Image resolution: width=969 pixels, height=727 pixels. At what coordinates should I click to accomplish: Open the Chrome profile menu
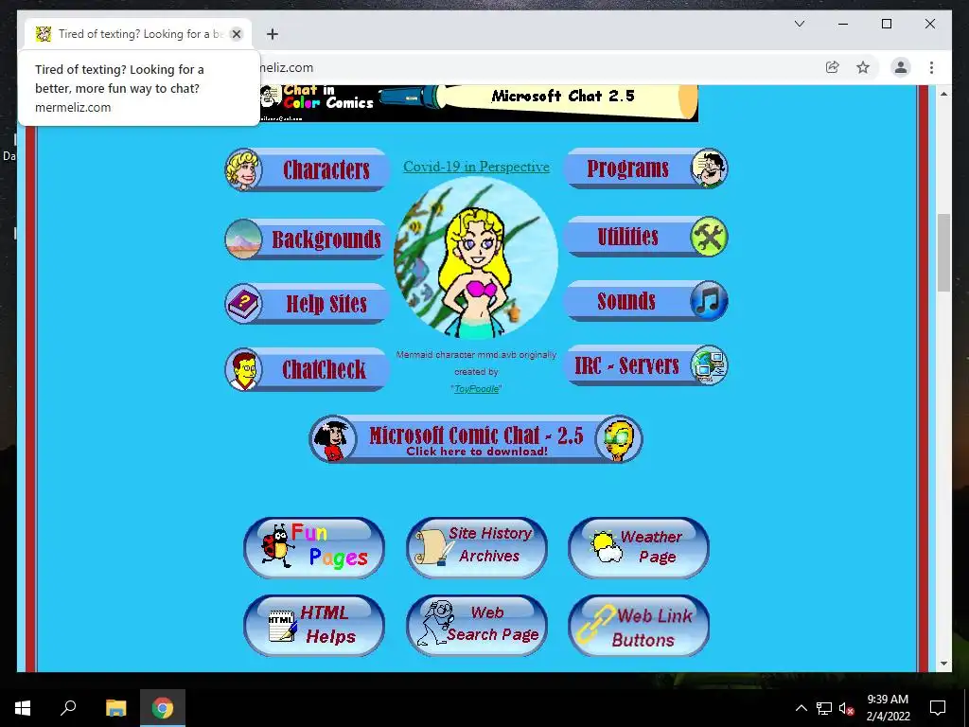[x=901, y=67]
